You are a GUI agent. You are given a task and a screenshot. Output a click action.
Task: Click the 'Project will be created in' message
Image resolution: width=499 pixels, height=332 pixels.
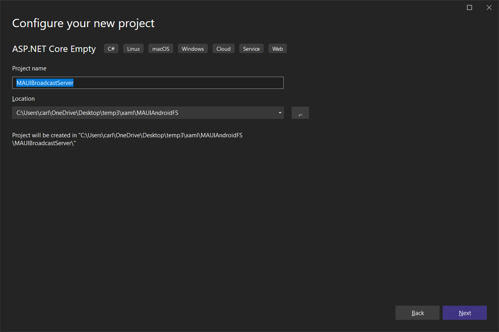(128, 139)
